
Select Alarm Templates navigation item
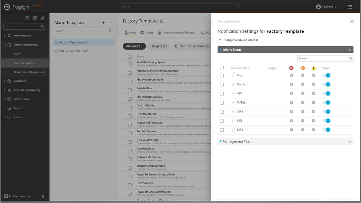pos(24,63)
